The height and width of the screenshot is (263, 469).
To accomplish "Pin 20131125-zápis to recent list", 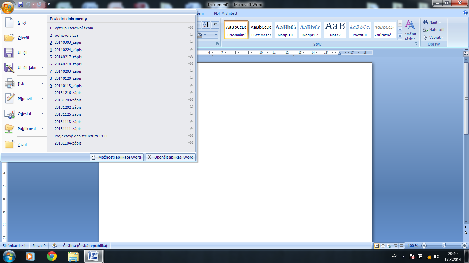I will [x=191, y=114].
